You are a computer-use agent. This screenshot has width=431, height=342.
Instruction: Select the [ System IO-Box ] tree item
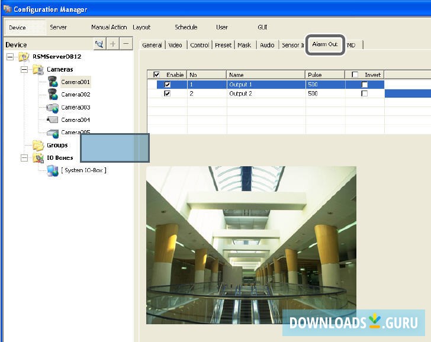[x=83, y=170]
